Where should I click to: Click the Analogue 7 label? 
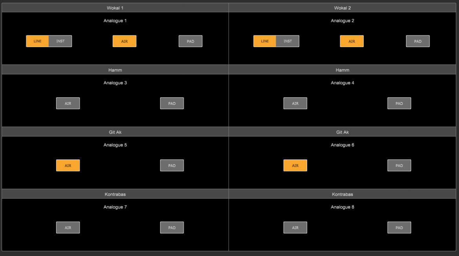click(115, 207)
